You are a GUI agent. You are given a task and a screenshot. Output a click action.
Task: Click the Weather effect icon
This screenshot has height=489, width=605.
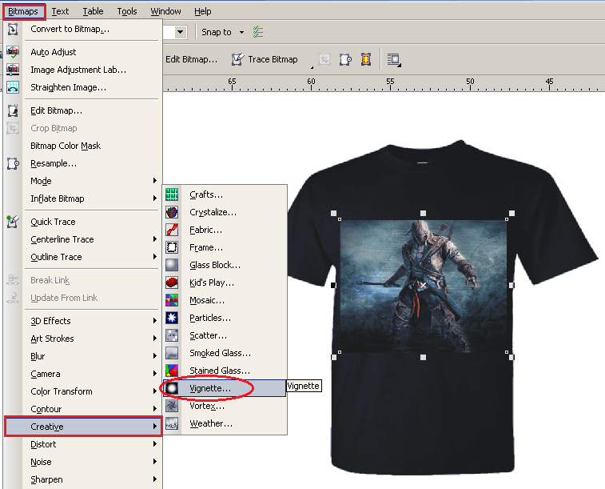pyautogui.click(x=172, y=423)
